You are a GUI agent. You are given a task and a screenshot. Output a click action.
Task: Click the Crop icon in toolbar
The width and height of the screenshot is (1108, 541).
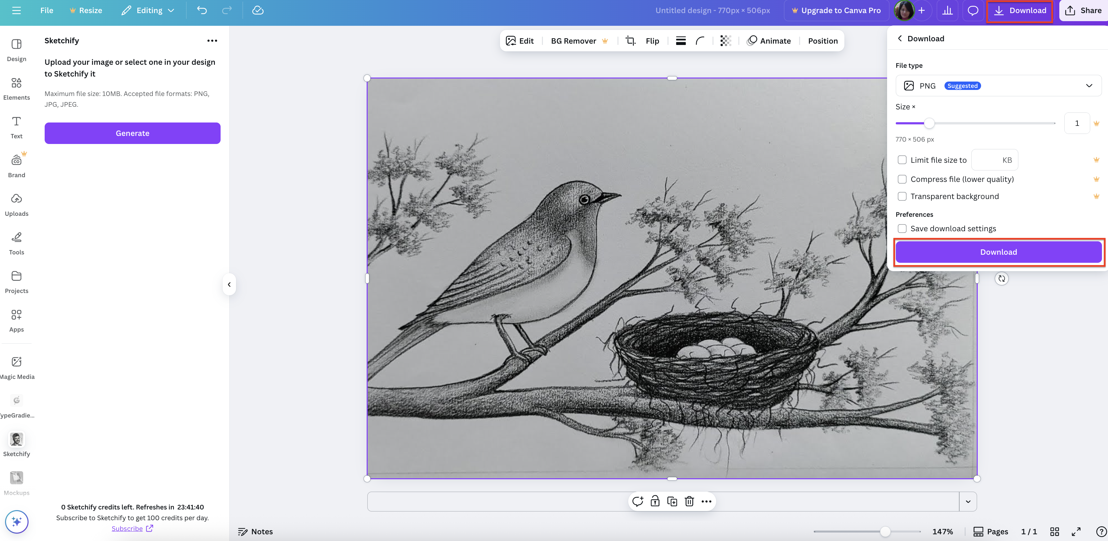[631, 41]
